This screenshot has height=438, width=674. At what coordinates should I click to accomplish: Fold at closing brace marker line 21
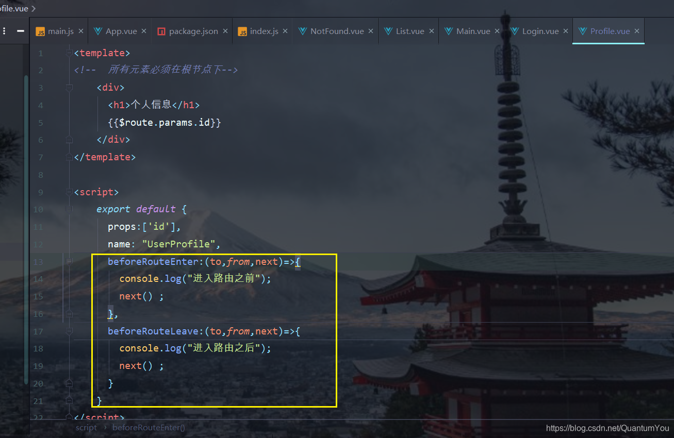(69, 400)
